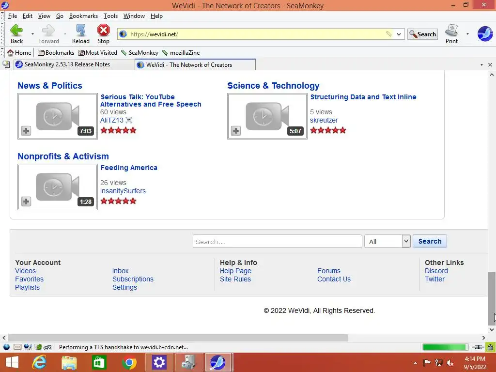Open the Settings gear app in the taskbar
The width and height of the screenshot is (496, 372).
[159, 362]
